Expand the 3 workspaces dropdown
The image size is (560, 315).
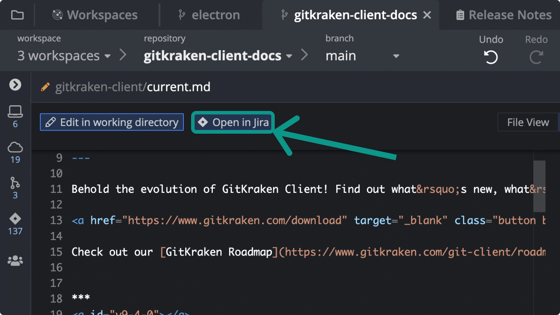pos(64,56)
